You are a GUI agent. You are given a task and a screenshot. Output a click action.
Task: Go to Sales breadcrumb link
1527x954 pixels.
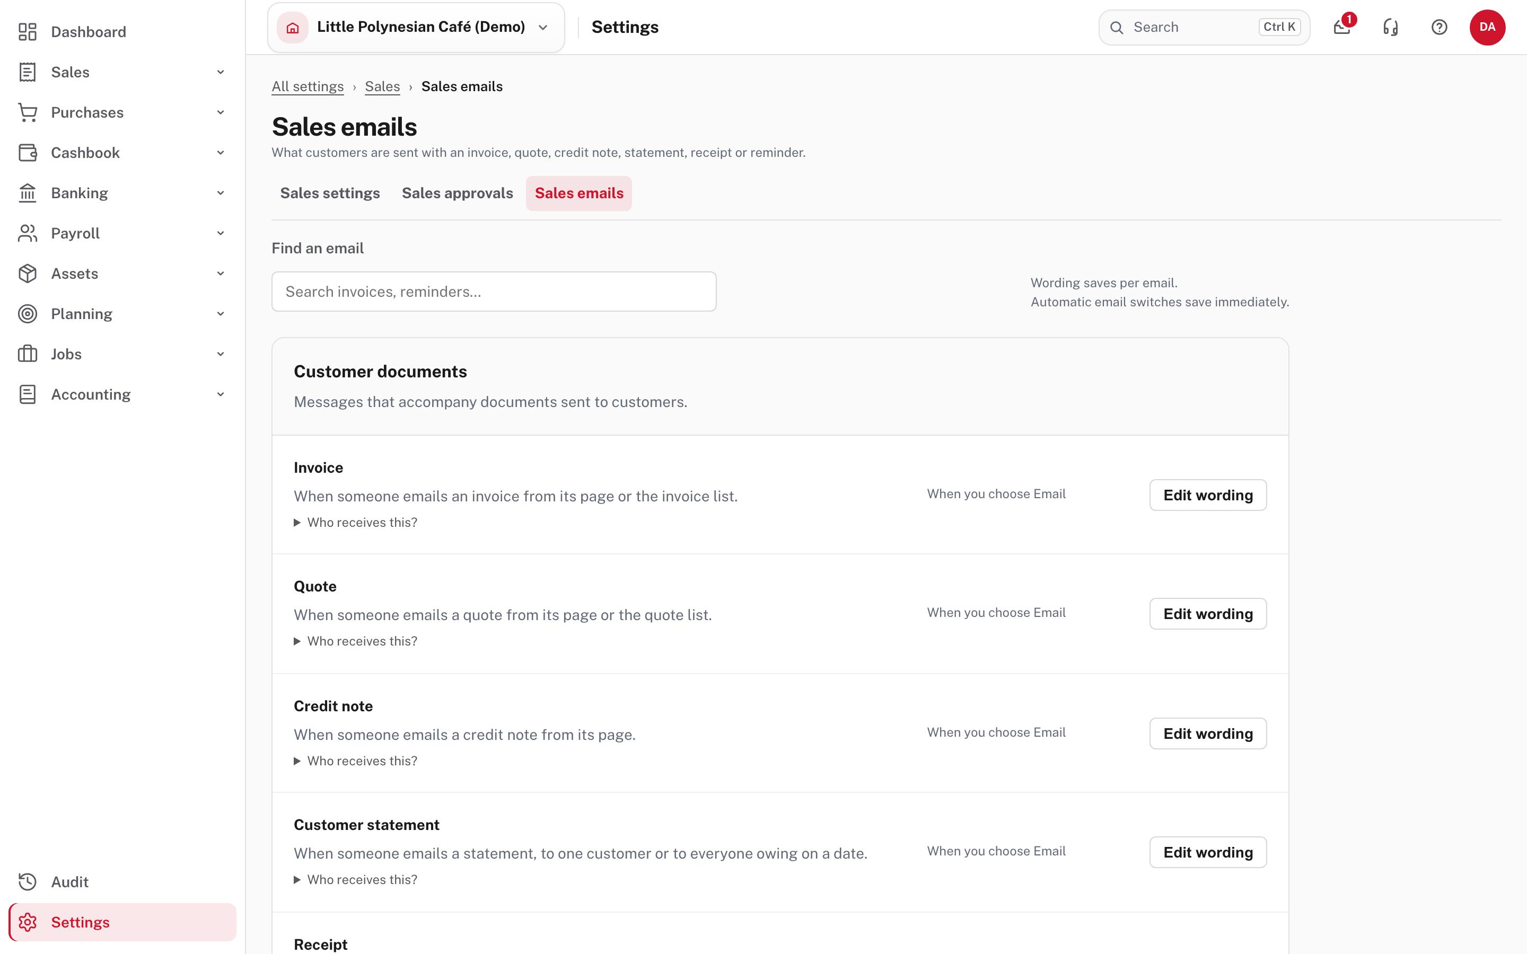coord(382,86)
